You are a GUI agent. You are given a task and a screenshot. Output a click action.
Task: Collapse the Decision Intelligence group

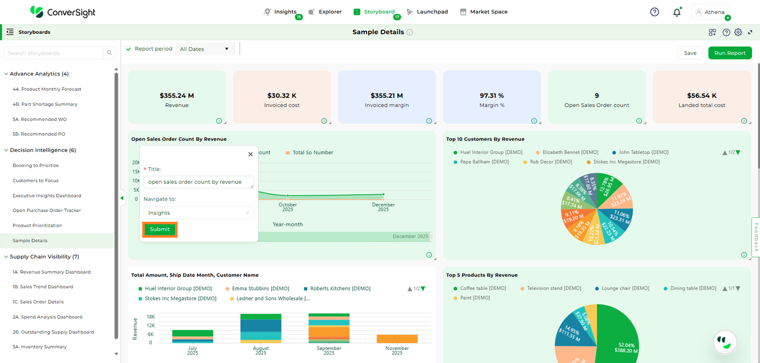pyautogui.click(x=6, y=150)
